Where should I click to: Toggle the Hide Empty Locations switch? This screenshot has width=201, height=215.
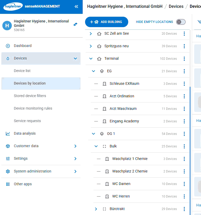[x=181, y=22]
